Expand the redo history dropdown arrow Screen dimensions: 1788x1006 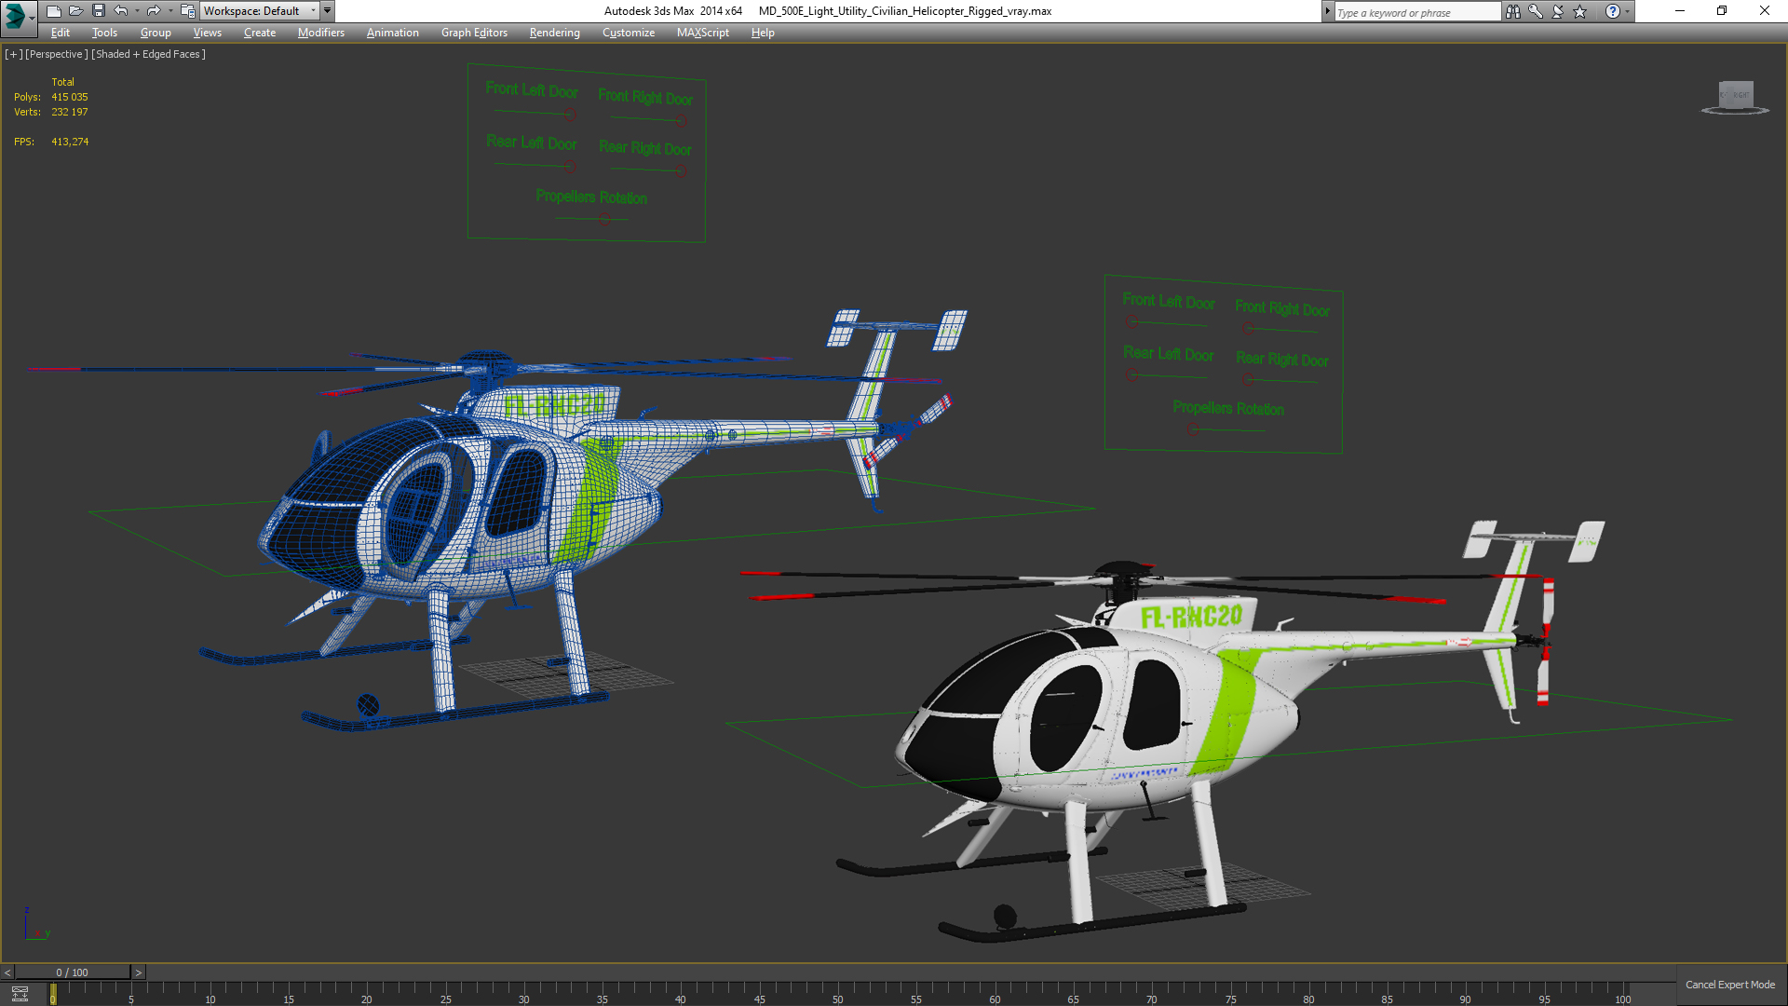point(170,11)
